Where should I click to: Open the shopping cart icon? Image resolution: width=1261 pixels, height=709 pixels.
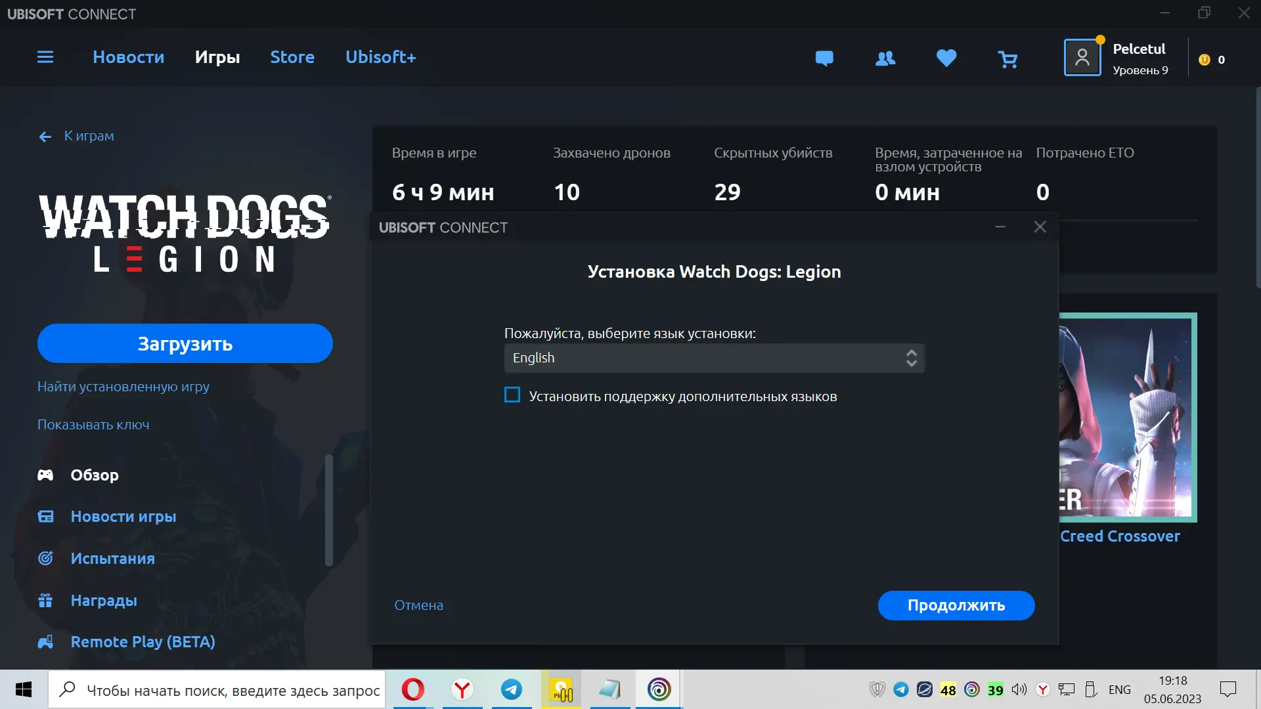1007,60
